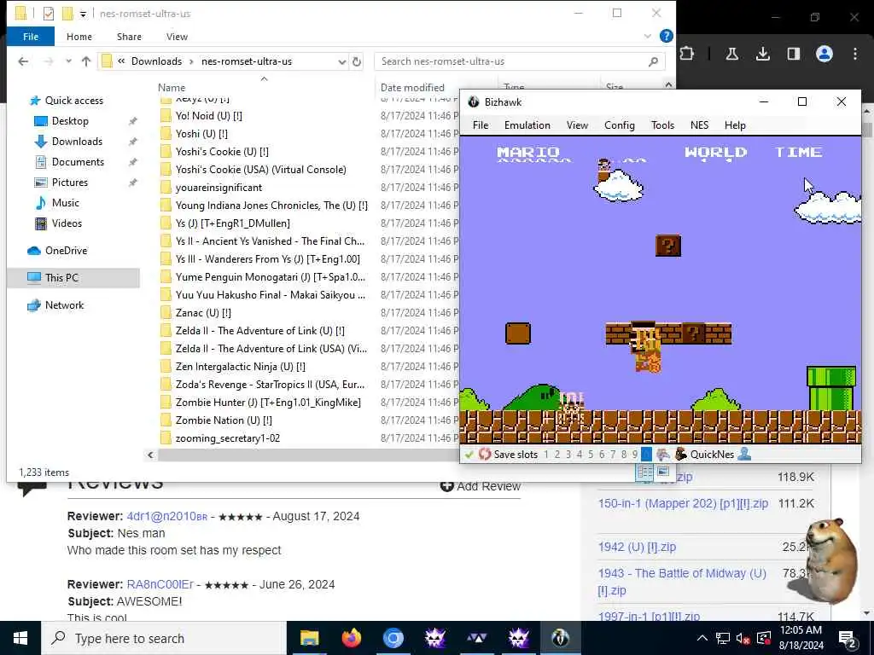Click File Explorer help question-mark icon
Viewport: 874px width, 655px height.
(x=666, y=36)
